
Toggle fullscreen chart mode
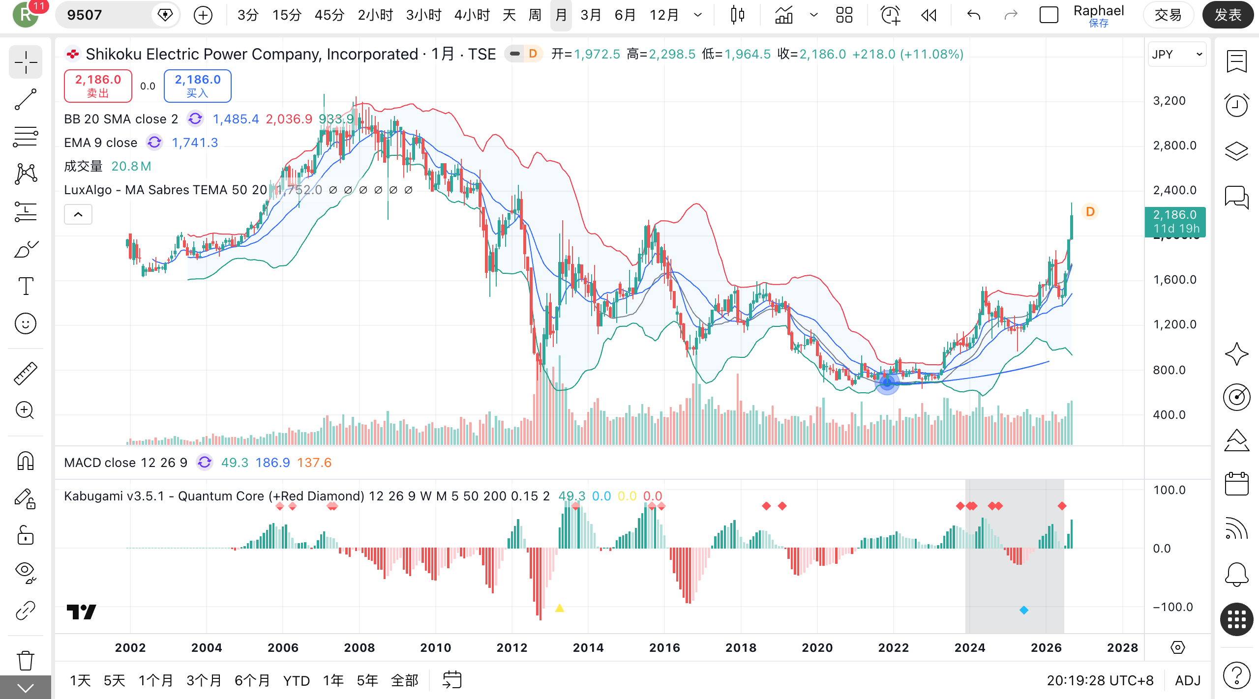(x=1049, y=15)
